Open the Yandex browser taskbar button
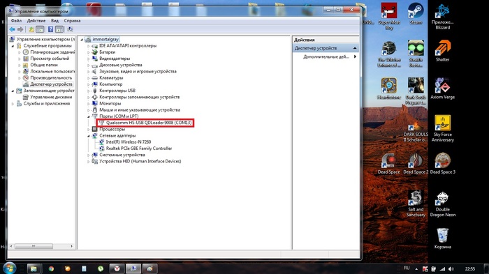This screenshot has height=274, width=489. (x=117, y=268)
